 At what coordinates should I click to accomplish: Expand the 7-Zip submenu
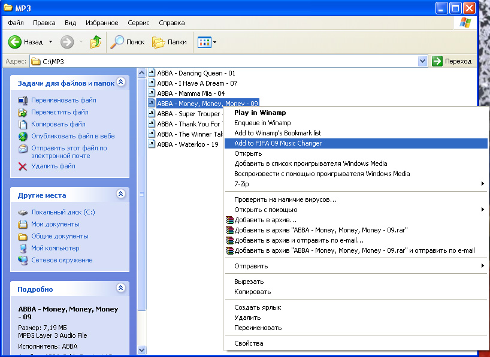[x=483, y=184]
